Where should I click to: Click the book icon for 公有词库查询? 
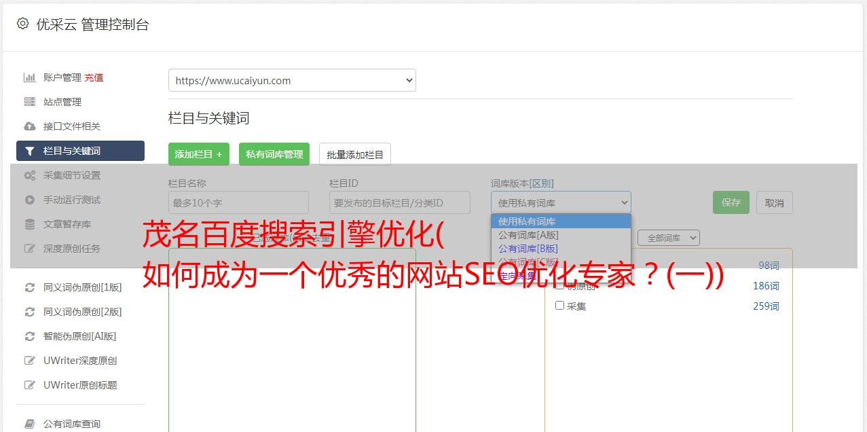tap(30, 424)
